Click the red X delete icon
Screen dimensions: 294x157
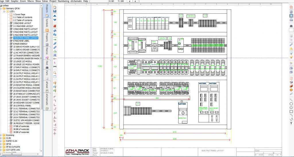click(55, 26)
